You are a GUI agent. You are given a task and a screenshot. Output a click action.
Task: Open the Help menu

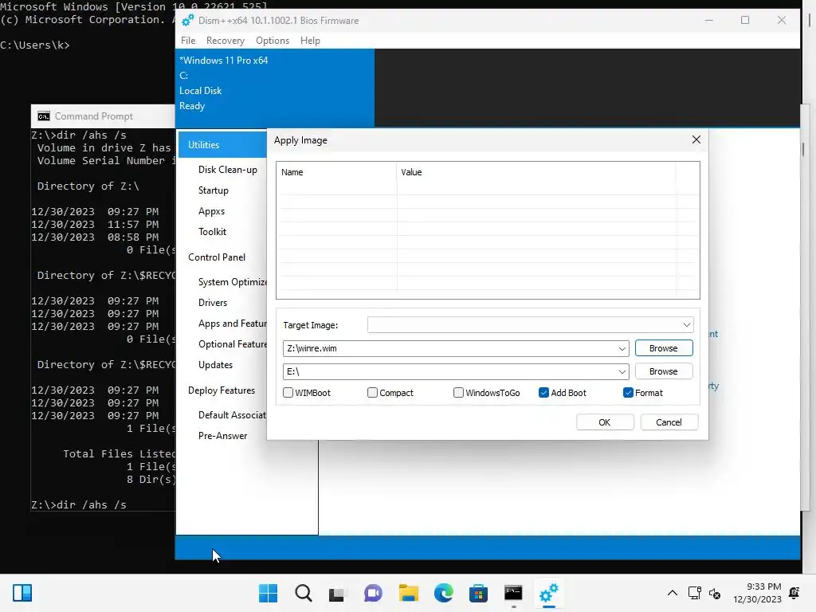tap(310, 41)
